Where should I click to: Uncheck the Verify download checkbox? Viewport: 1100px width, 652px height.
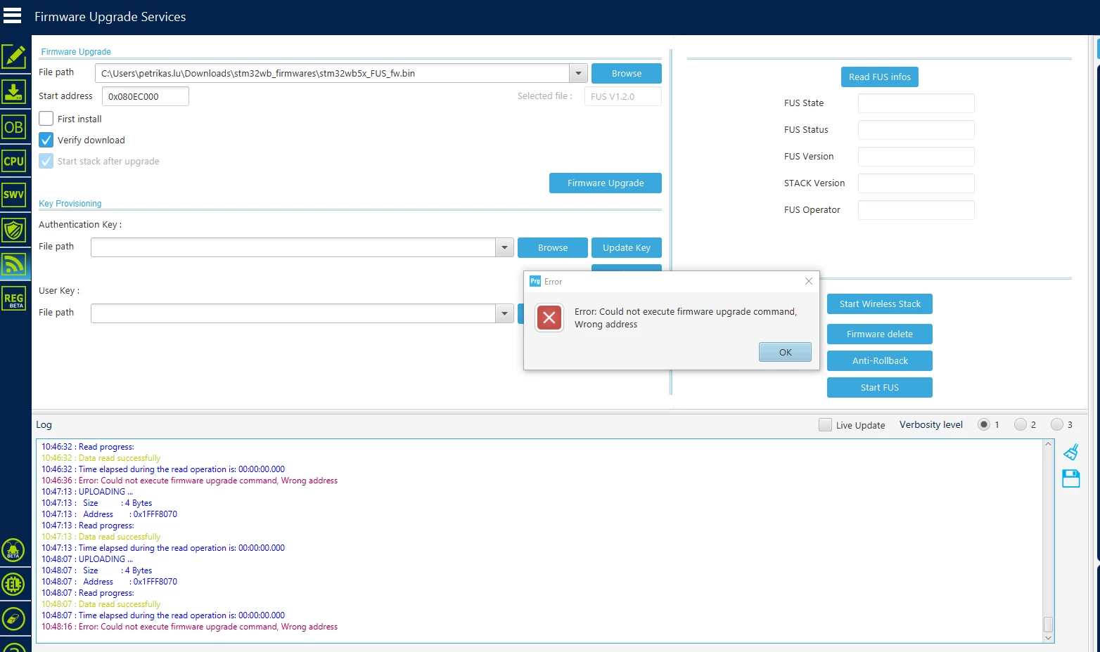(x=46, y=140)
